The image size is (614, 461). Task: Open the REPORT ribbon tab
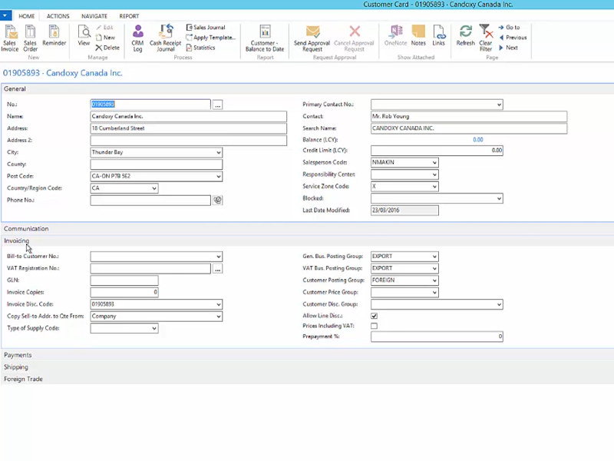[x=129, y=16]
